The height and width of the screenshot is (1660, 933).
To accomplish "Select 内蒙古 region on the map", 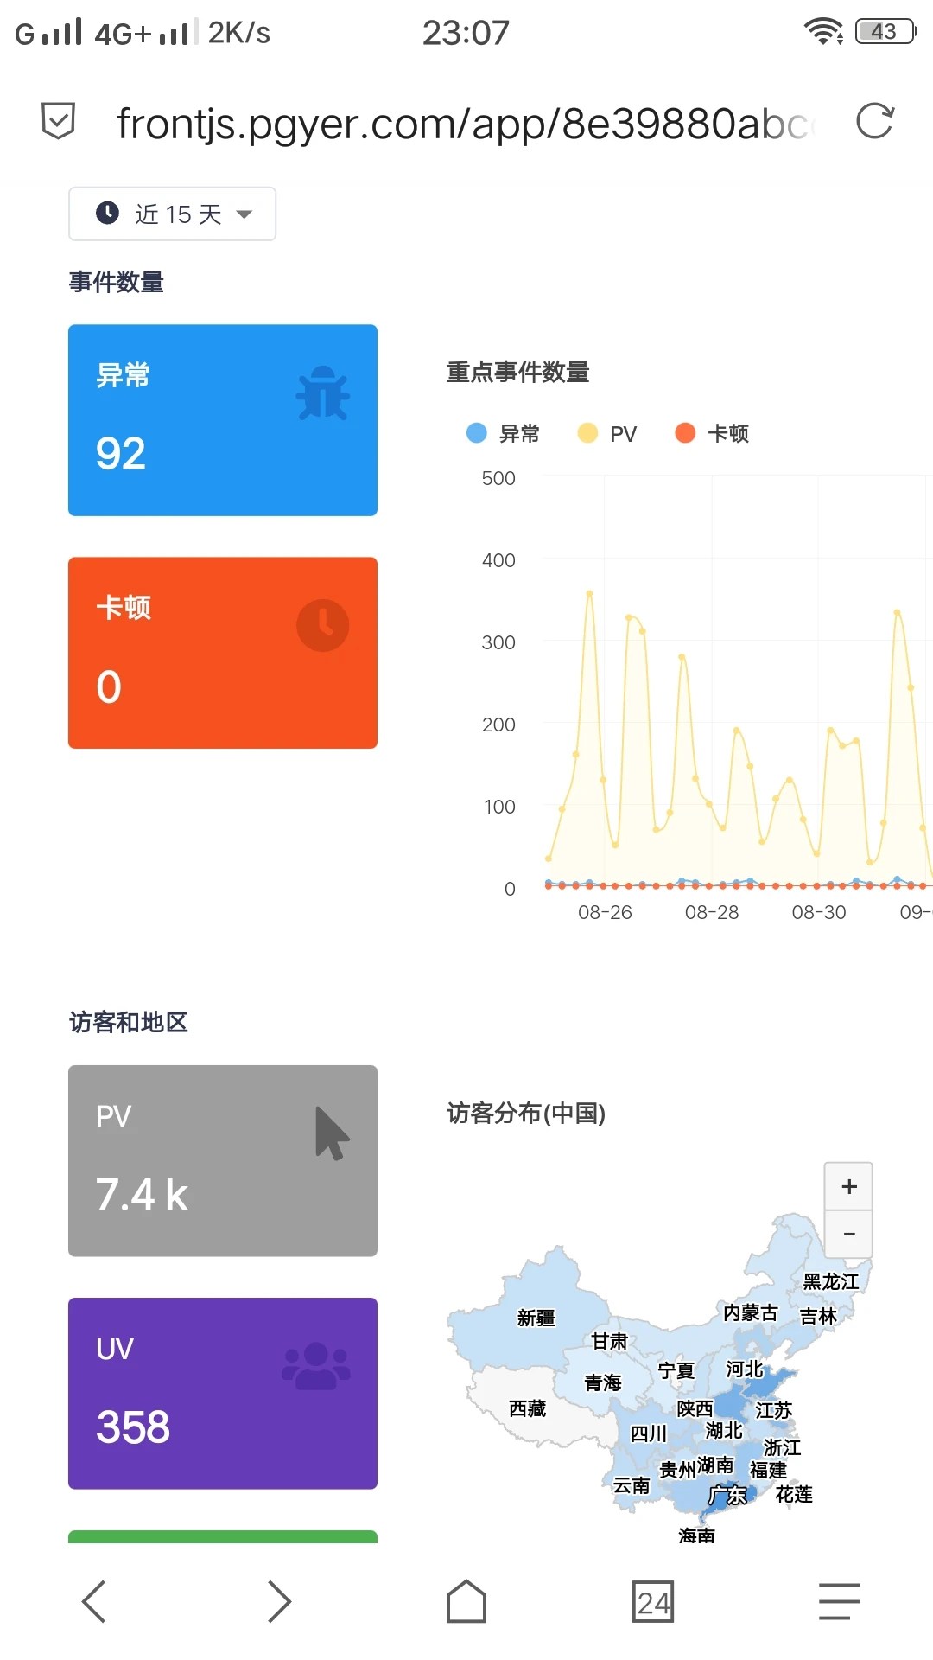I will (750, 1312).
